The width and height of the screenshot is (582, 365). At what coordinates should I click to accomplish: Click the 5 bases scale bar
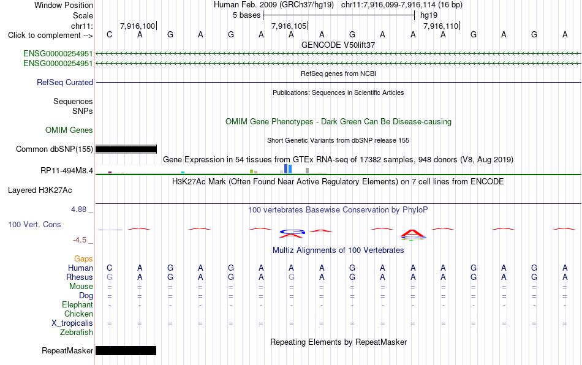click(339, 15)
